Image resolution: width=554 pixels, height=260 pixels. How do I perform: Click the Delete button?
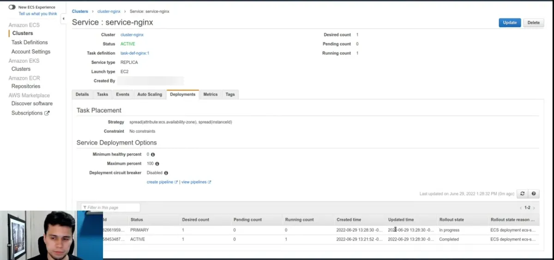[533, 23]
